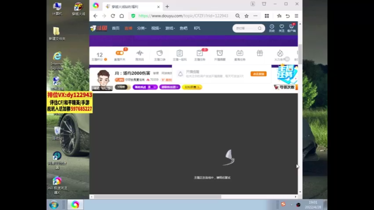Click the search magnifier in Douyu search box
Image resolution: width=374 pixels, height=210 pixels.
tap(259, 28)
